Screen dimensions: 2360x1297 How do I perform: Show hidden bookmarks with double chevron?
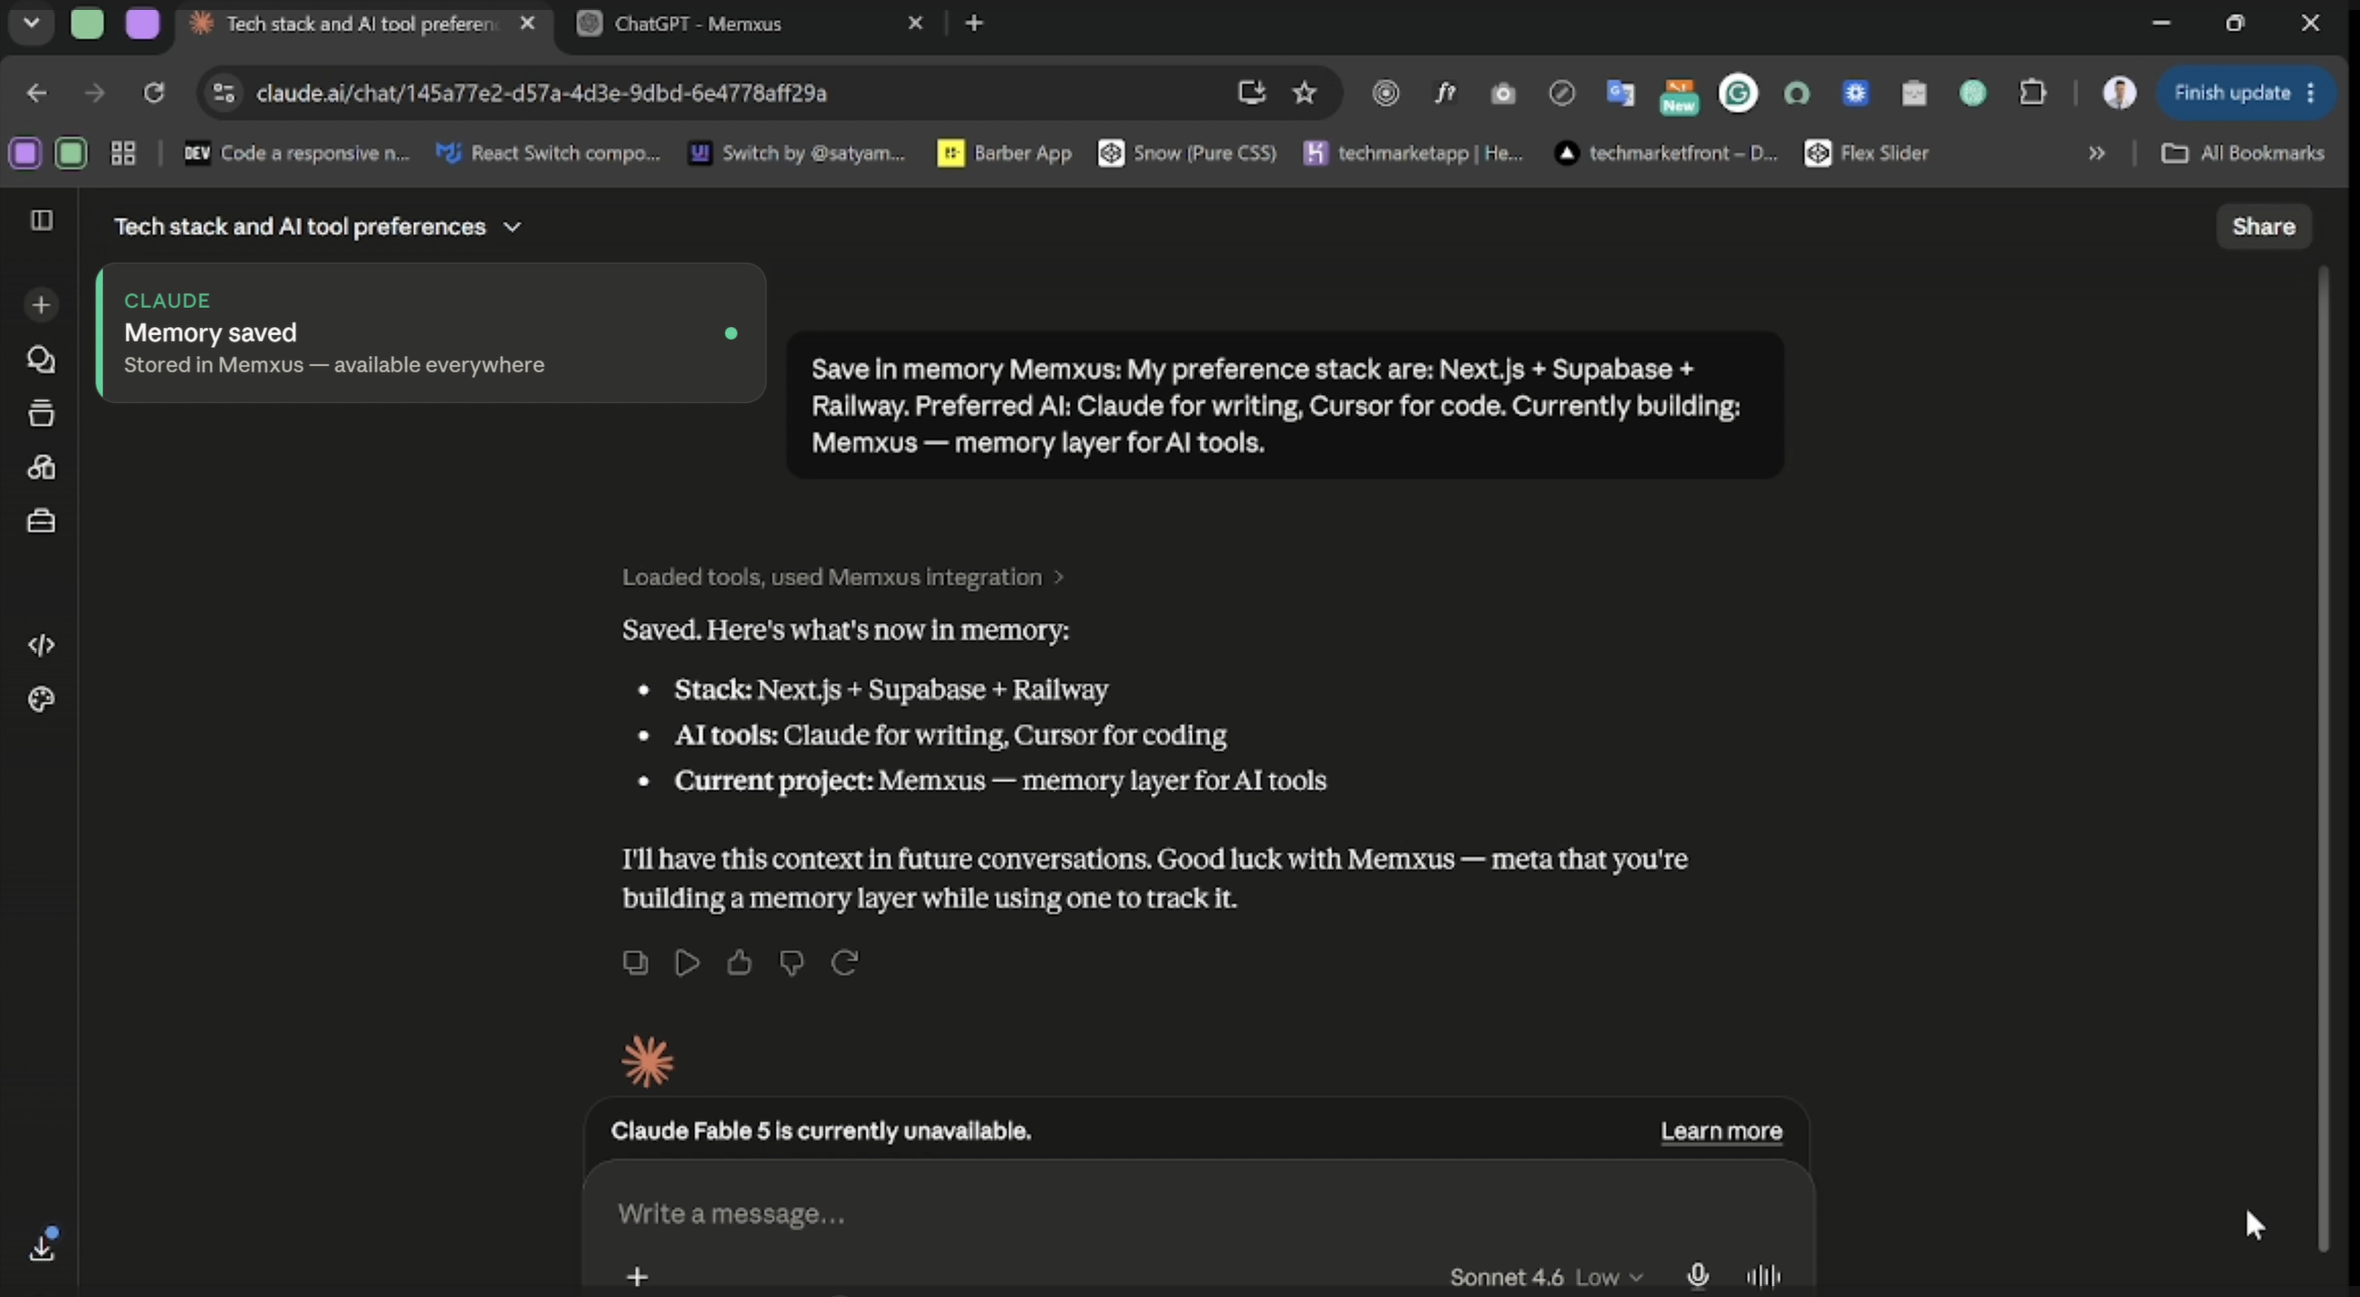[2096, 153]
